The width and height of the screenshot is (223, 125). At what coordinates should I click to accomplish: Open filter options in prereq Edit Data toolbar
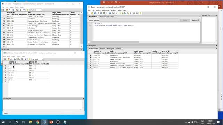pyautogui.click(x=25, y=59)
